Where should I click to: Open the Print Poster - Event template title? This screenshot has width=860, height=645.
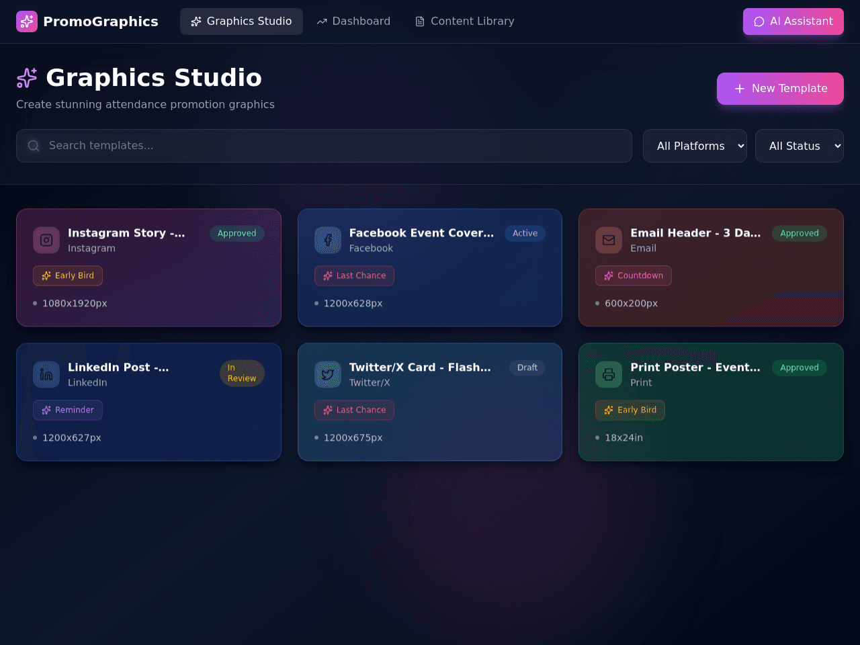pos(695,368)
